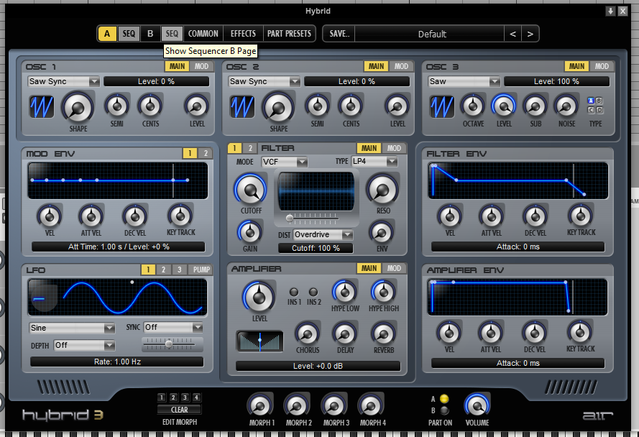This screenshot has height=437, width=639.
Task: Click the amplifier pan display icon
Action: pyautogui.click(x=259, y=341)
